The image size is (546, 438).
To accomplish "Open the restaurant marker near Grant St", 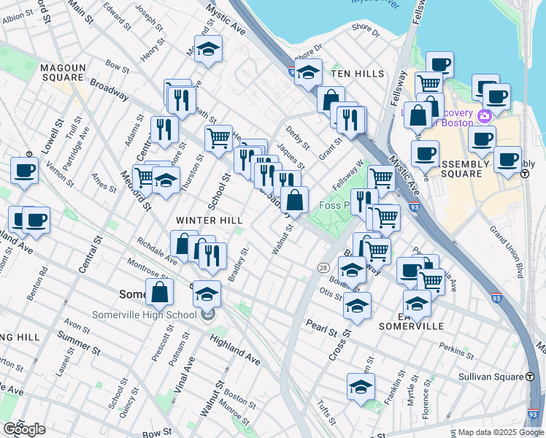I will (x=351, y=120).
